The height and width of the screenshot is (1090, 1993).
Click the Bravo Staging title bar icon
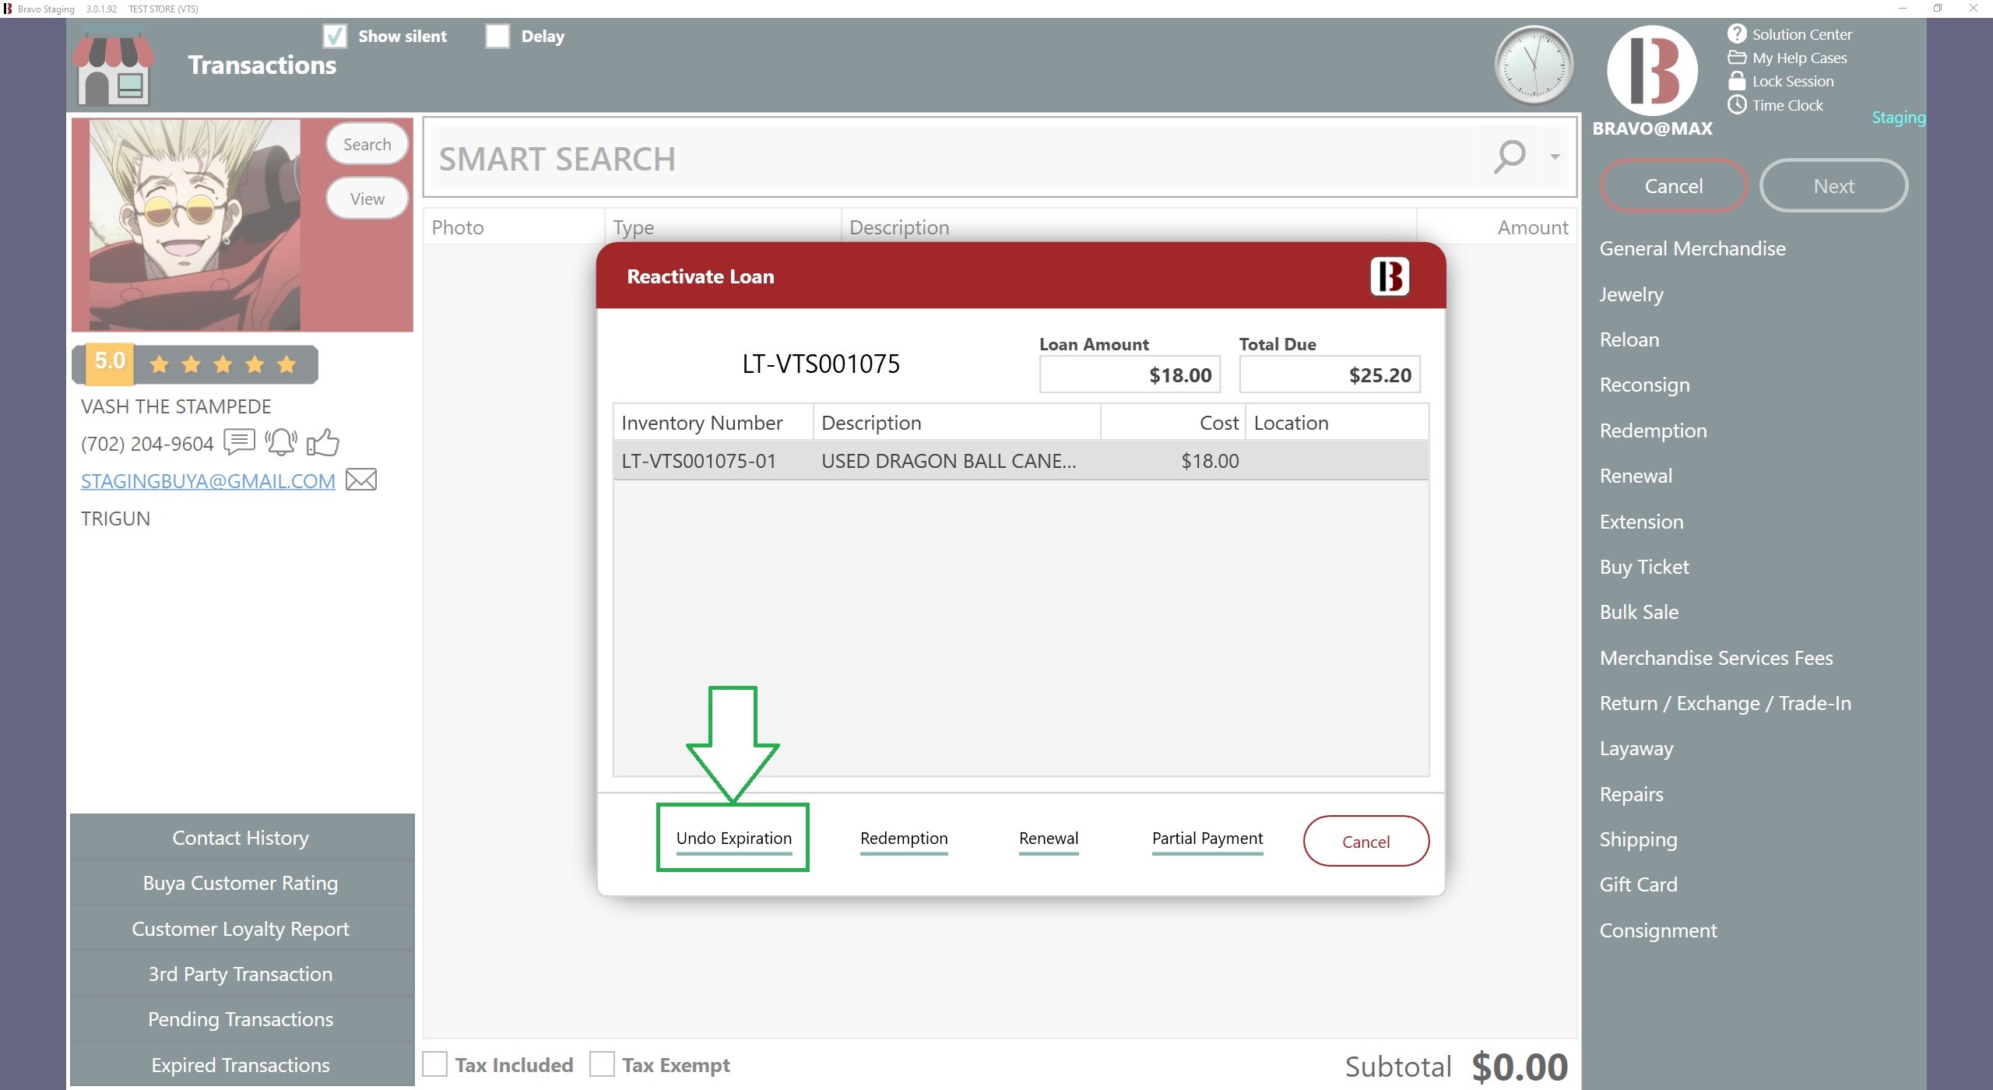coord(8,9)
